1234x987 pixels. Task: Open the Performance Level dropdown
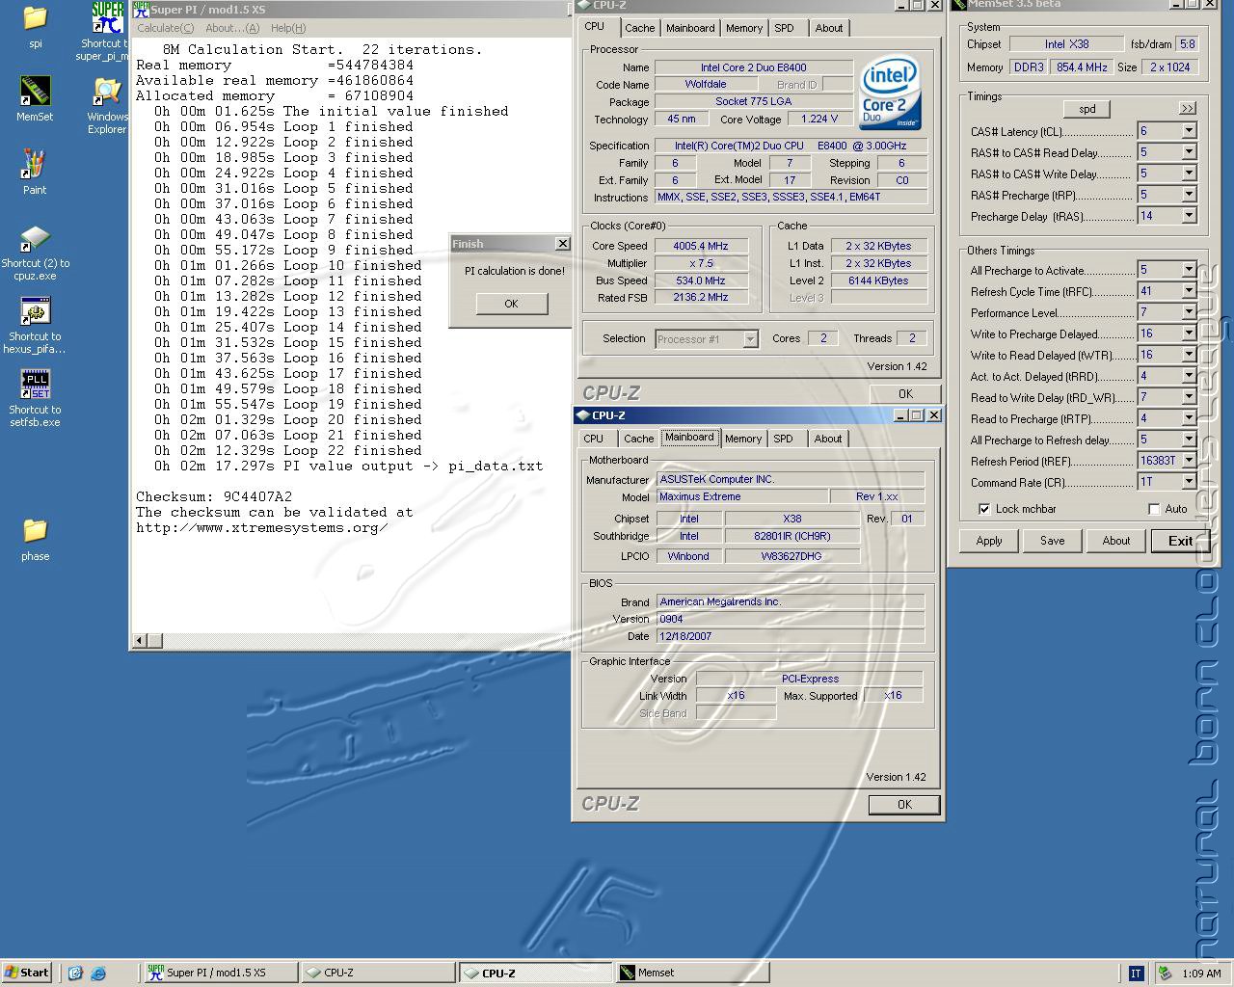pyautogui.click(x=1188, y=312)
